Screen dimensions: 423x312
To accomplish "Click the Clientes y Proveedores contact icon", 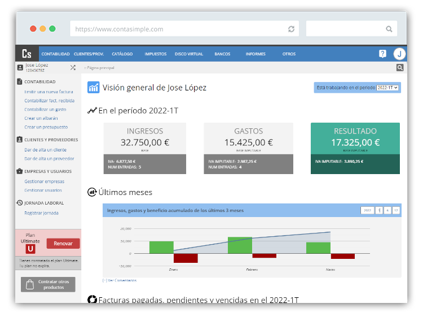I will tap(19, 140).
